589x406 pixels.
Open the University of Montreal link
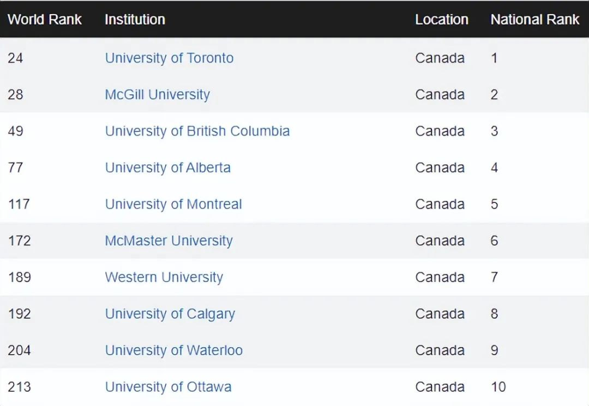coord(173,204)
